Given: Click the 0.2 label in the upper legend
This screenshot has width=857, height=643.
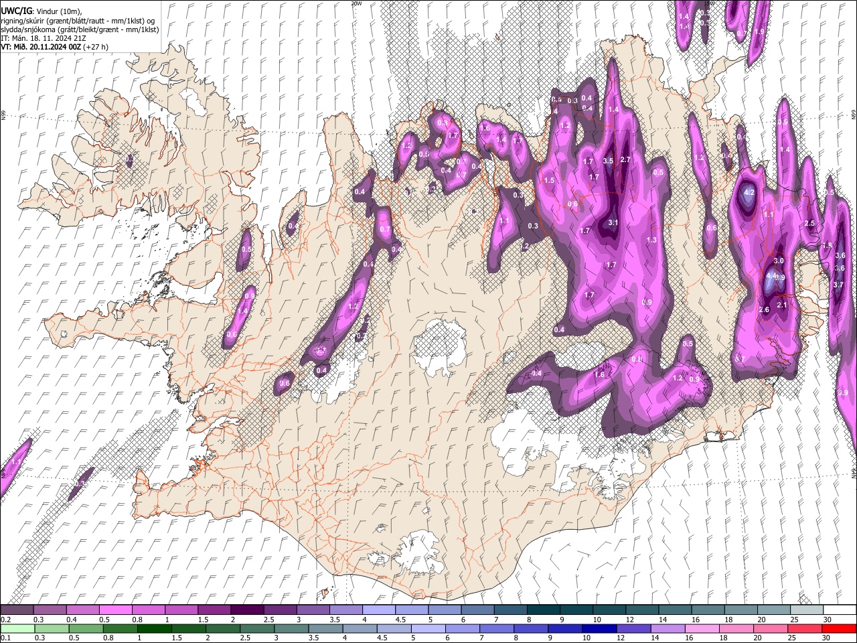Looking at the screenshot, I should click(x=5, y=620).
